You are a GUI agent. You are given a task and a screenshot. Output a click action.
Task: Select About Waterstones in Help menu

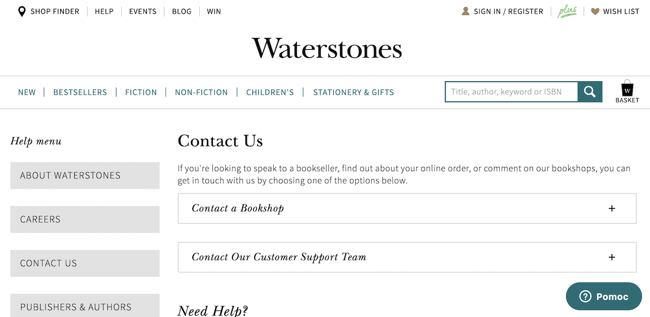point(85,176)
